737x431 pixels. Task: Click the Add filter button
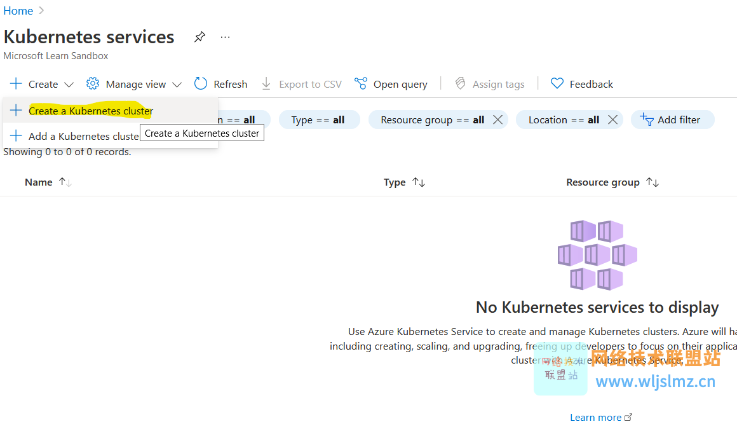click(672, 120)
